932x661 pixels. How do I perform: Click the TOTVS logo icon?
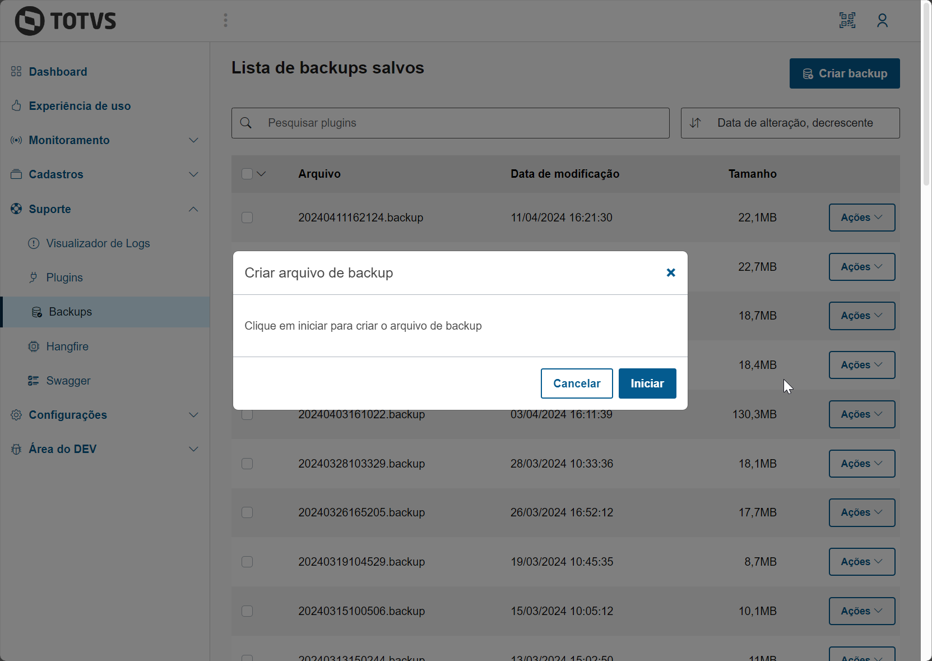coord(29,21)
